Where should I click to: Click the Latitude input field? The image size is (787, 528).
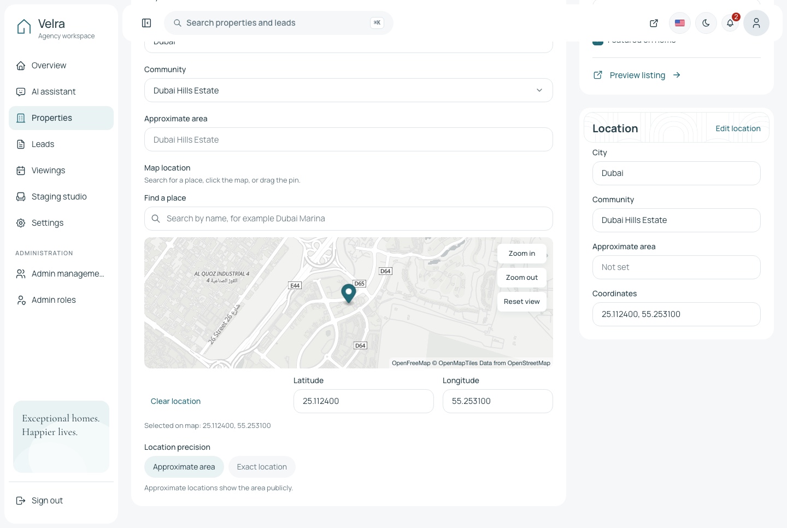tap(363, 401)
